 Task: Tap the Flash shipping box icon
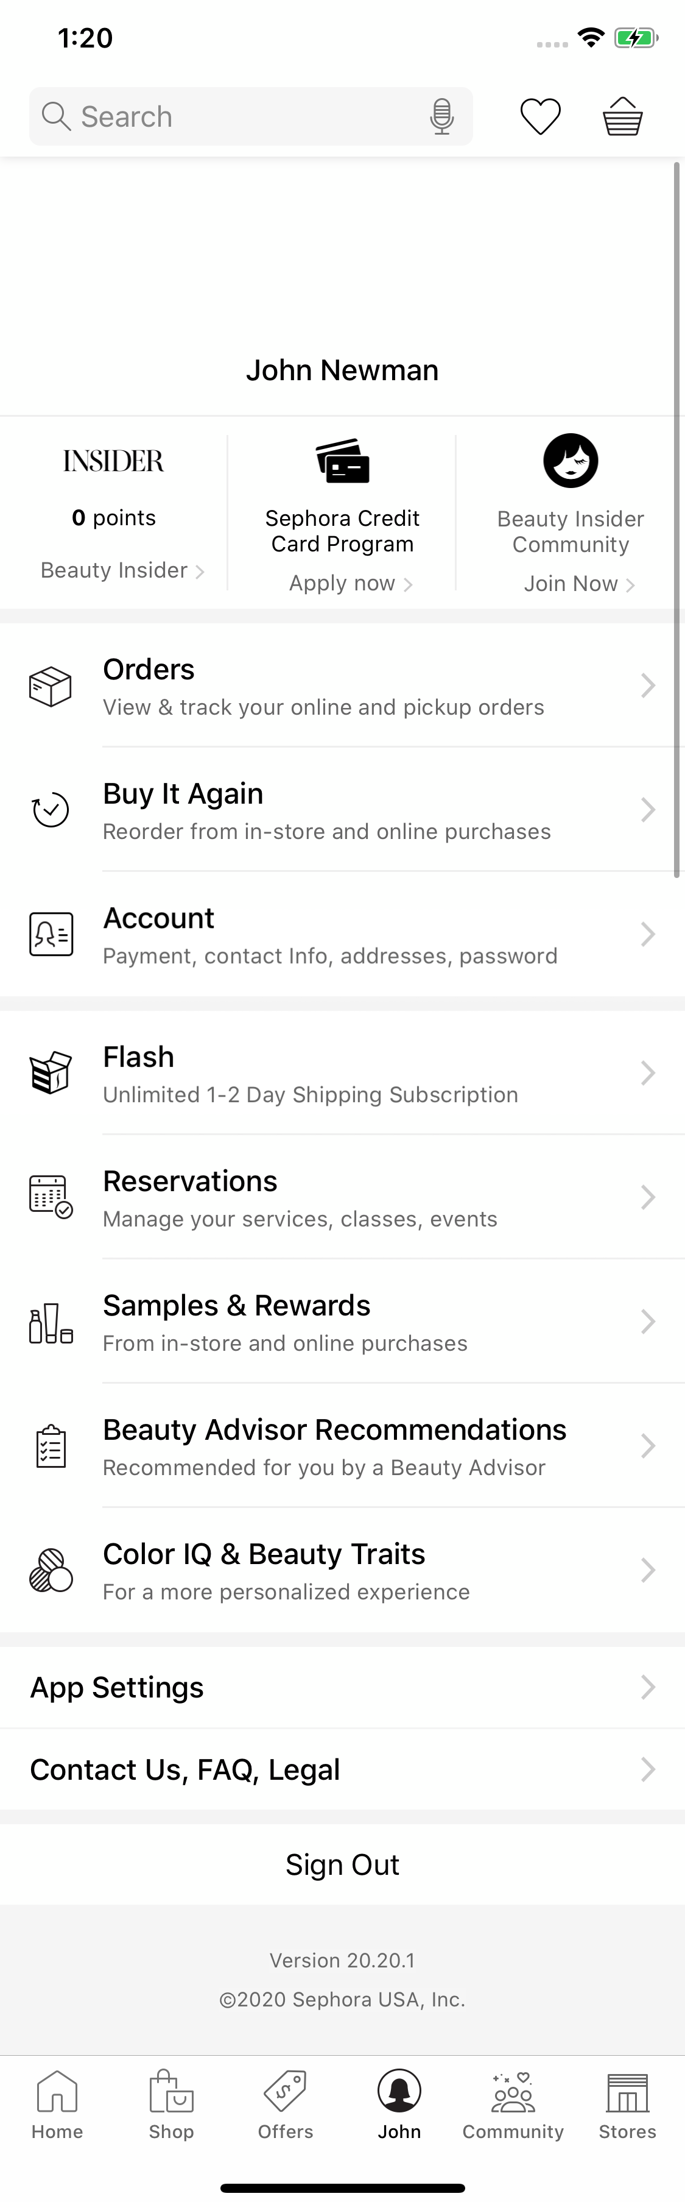pyautogui.click(x=51, y=1073)
